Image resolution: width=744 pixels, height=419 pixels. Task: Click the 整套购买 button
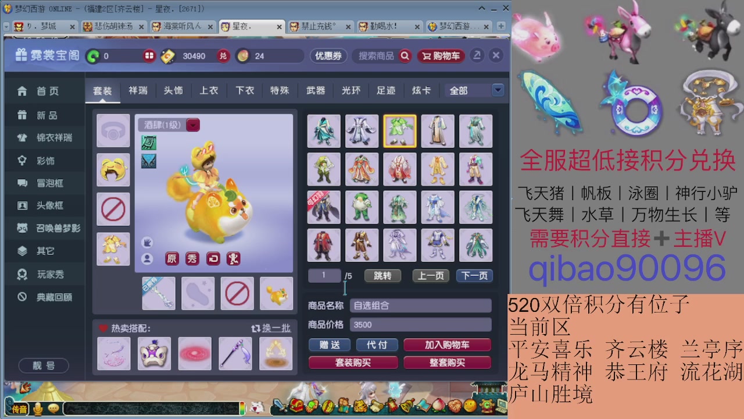447,363
